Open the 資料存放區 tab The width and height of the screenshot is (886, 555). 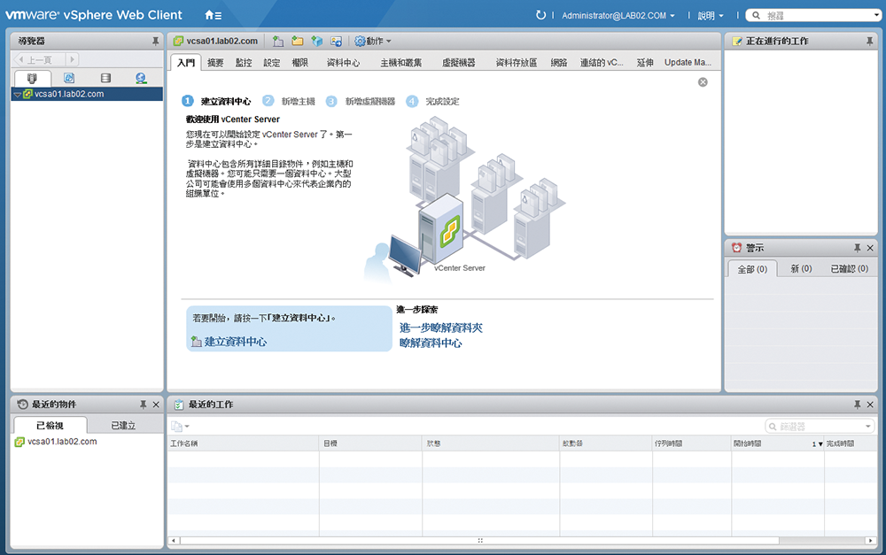click(x=516, y=63)
